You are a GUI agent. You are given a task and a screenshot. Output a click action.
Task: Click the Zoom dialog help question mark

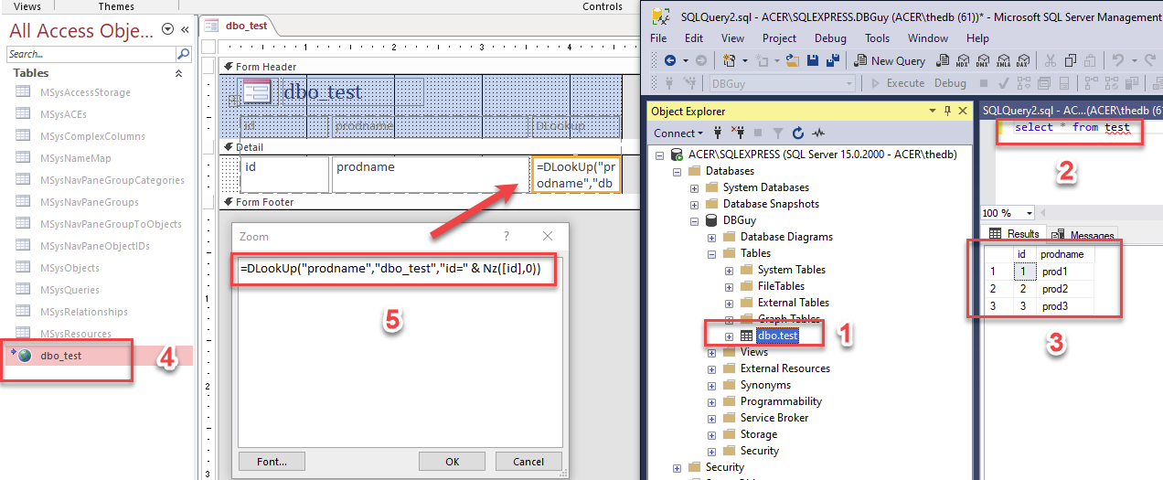point(507,236)
